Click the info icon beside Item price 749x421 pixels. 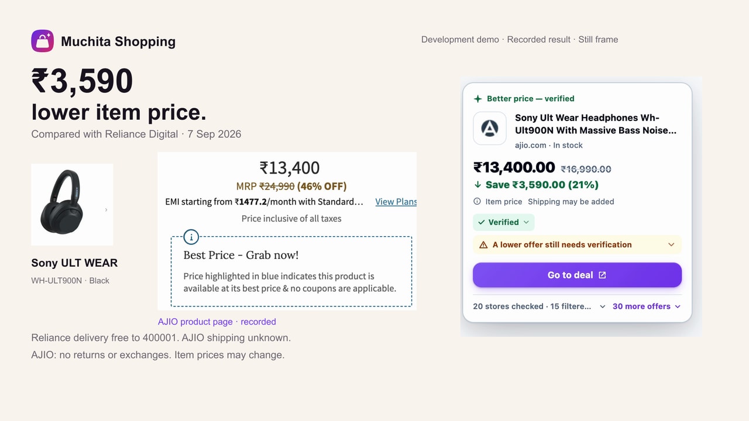coord(477,201)
